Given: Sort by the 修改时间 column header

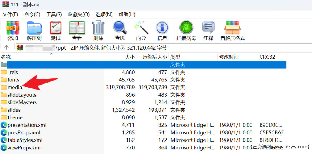Looking at the screenshot, I should tap(237, 57).
